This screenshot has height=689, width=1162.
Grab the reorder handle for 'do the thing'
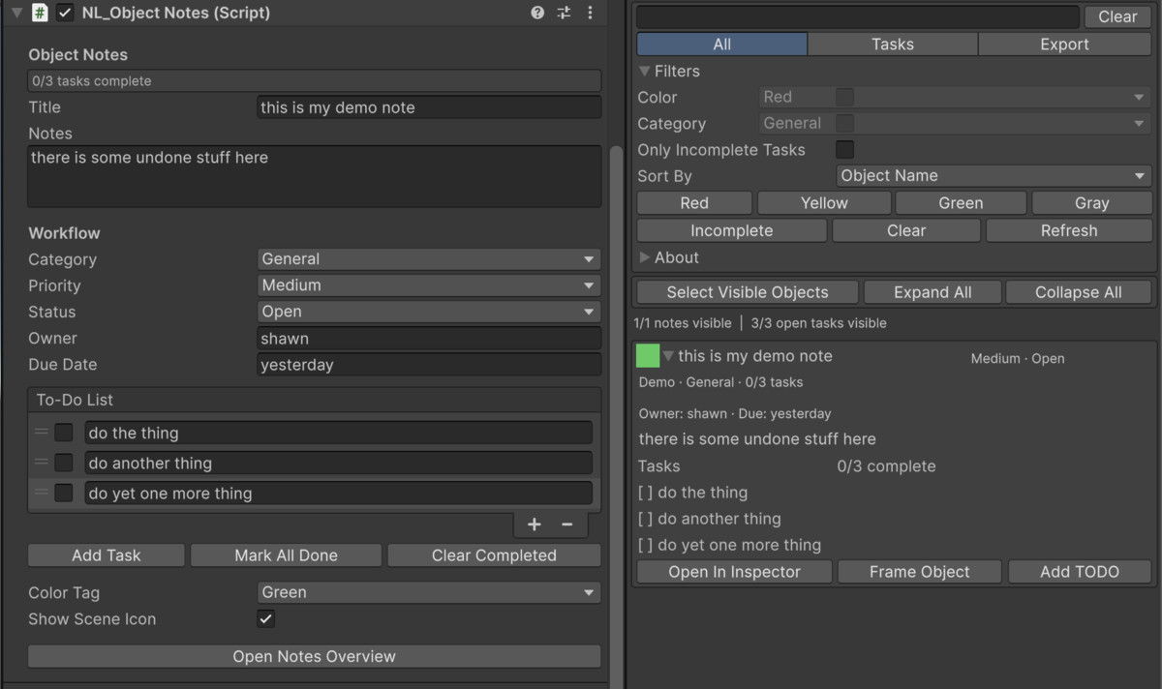click(42, 433)
